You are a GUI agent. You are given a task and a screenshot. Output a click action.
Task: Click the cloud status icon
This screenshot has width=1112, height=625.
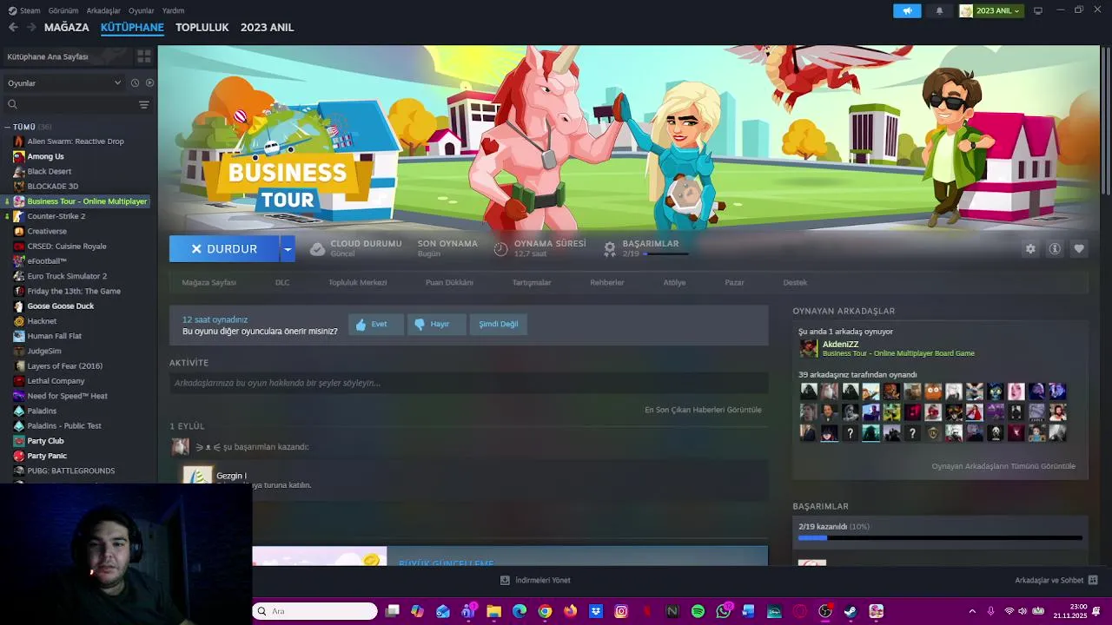click(x=318, y=249)
